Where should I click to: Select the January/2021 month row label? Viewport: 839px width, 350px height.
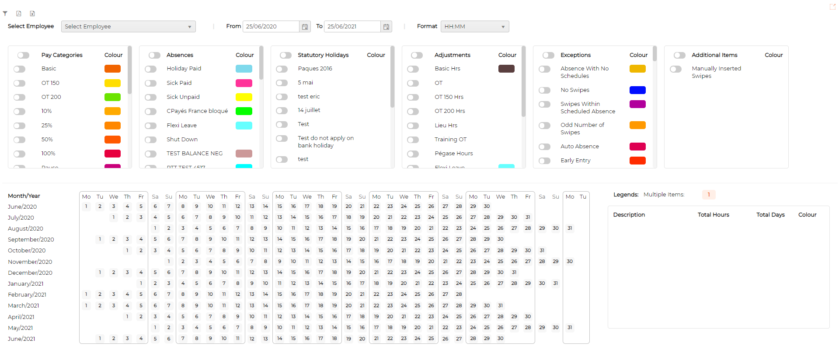(26, 284)
